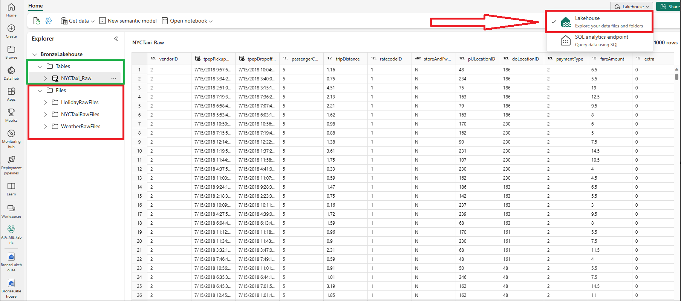
Task: Click the Metrics trophy icon
Action: pos(11,115)
